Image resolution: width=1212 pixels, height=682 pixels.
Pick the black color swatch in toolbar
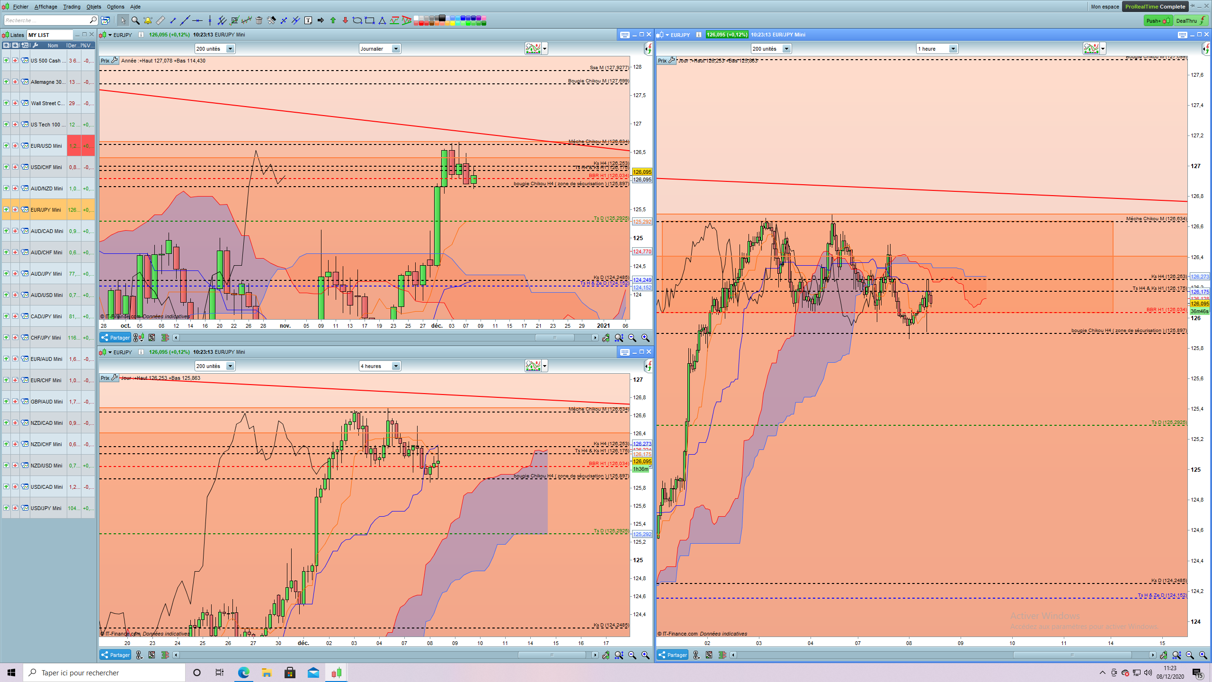tap(442, 18)
